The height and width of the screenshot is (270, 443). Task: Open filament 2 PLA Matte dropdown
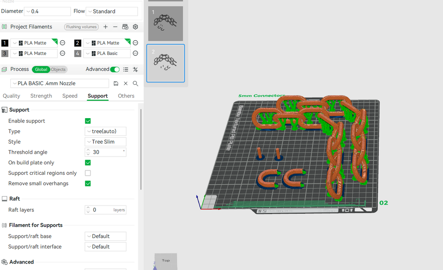107,43
